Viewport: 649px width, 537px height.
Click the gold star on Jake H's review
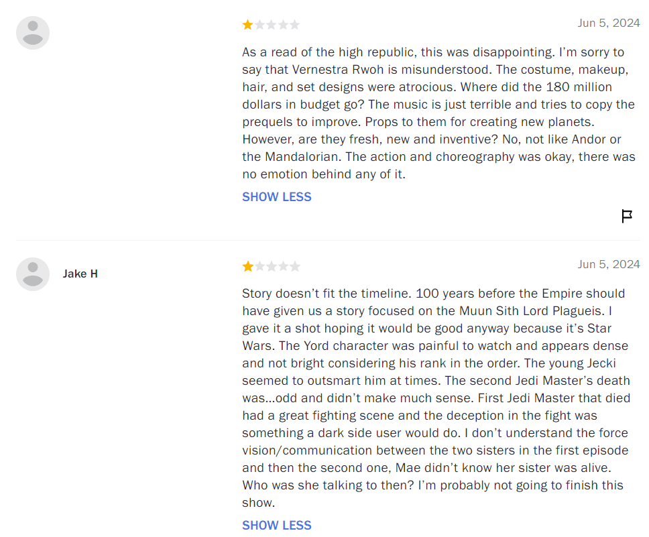[x=248, y=267]
